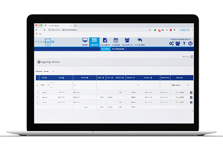Open the Scadenze calendar section

pyautogui.click(x=116, y=42)
